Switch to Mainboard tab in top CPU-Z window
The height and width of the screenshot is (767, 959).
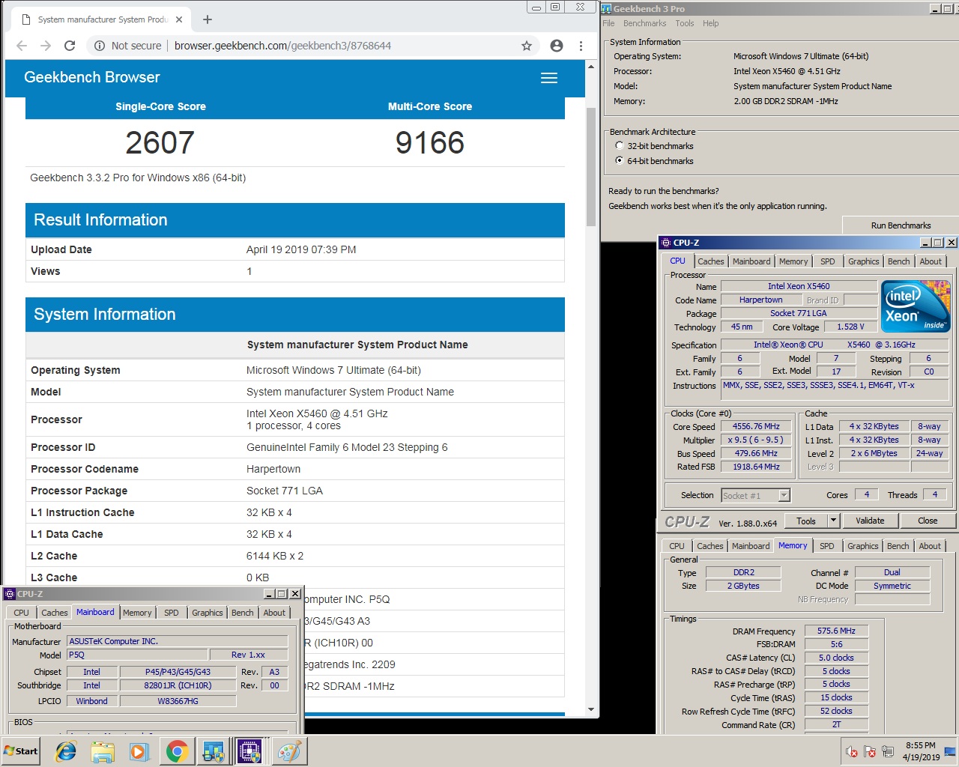751,261
